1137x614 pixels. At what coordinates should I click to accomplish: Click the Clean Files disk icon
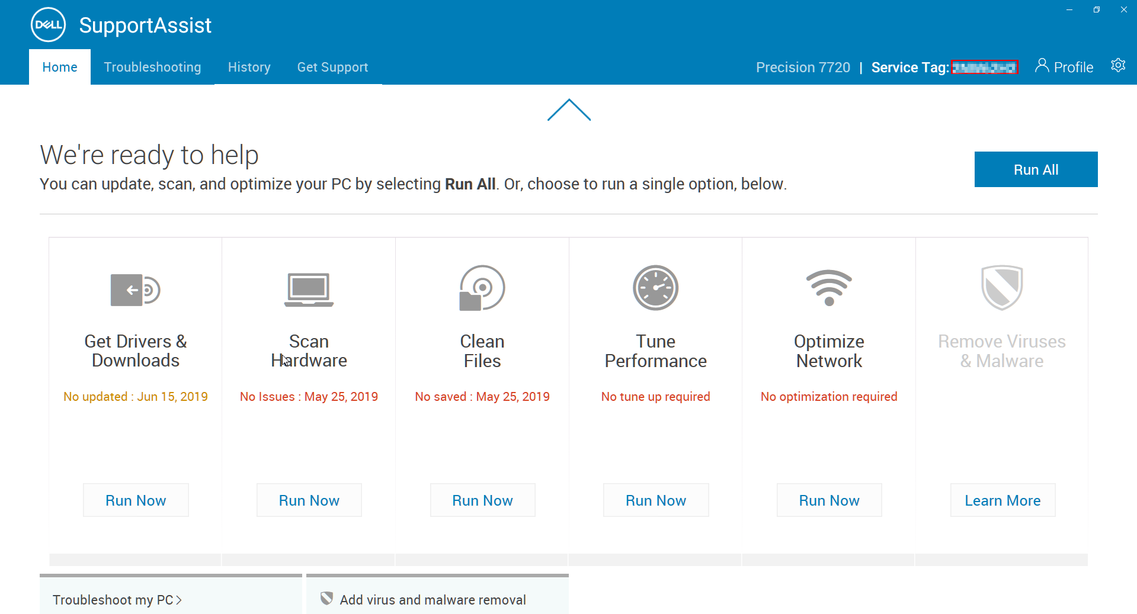point(482,288)
